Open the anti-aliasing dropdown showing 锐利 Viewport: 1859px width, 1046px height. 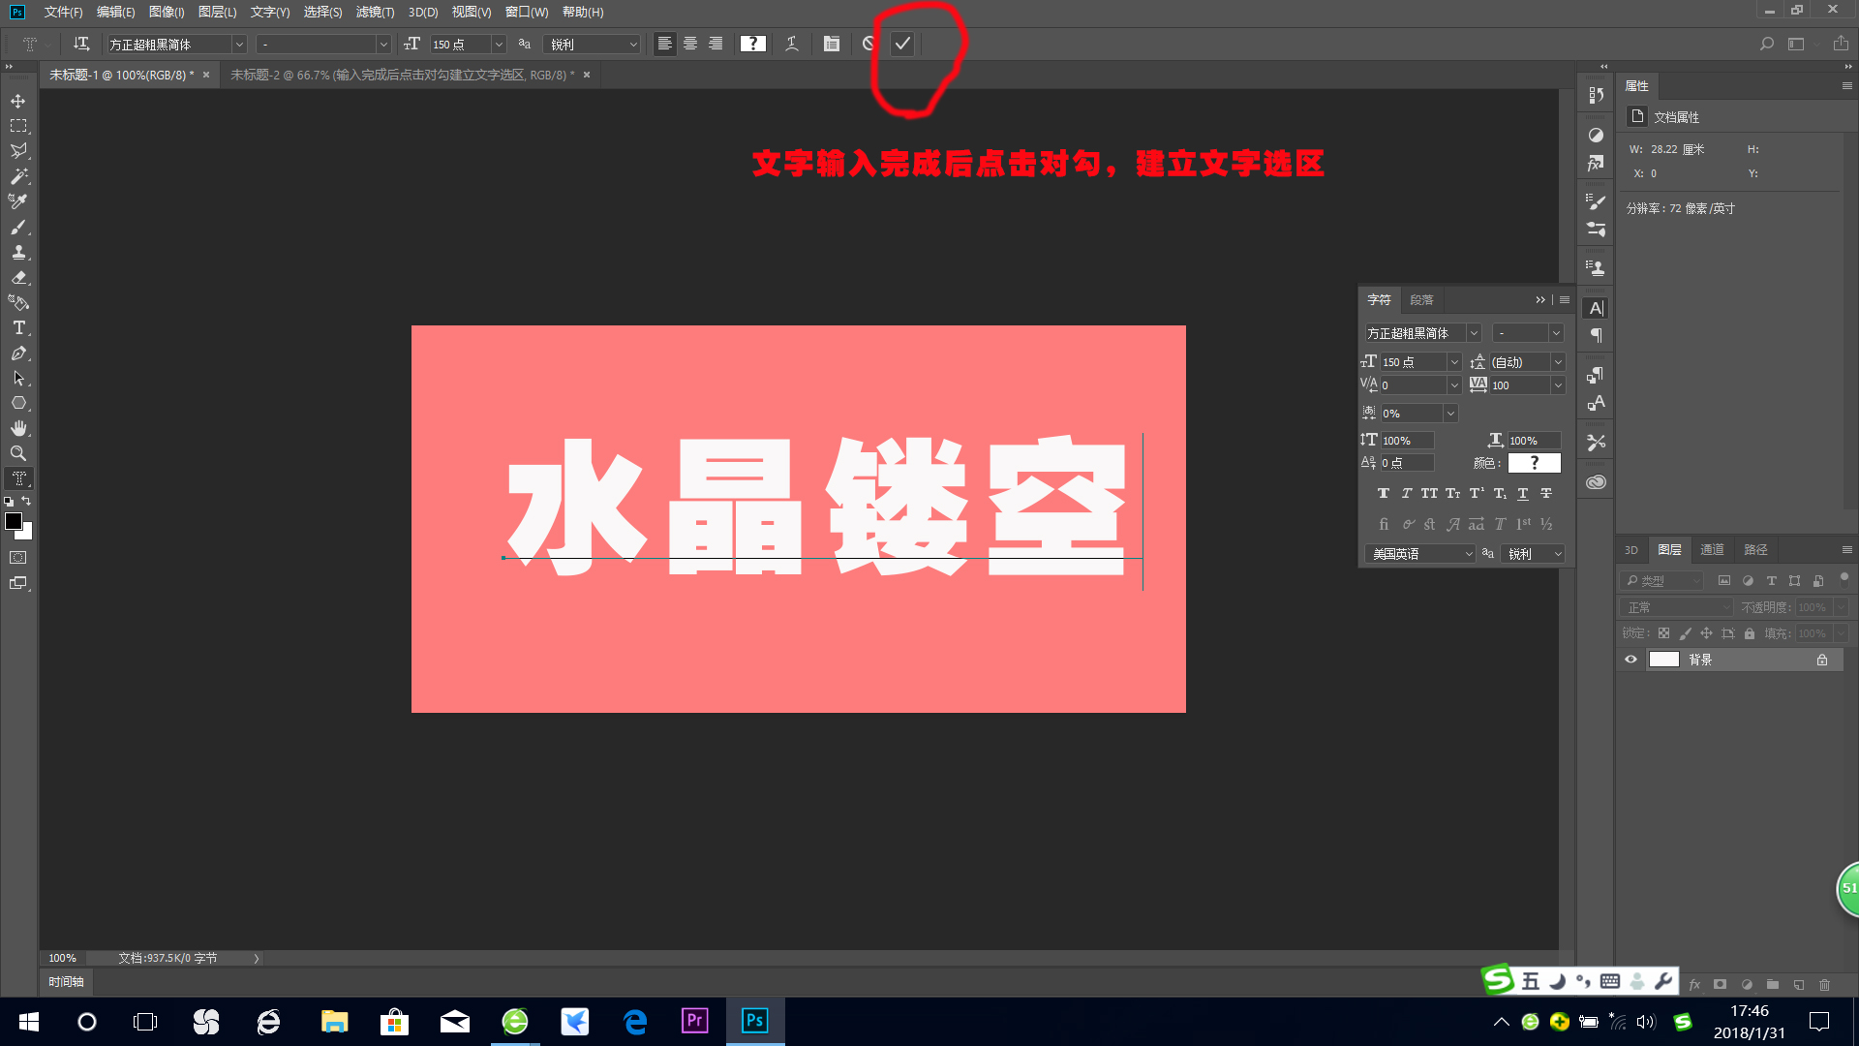[592, 44]
